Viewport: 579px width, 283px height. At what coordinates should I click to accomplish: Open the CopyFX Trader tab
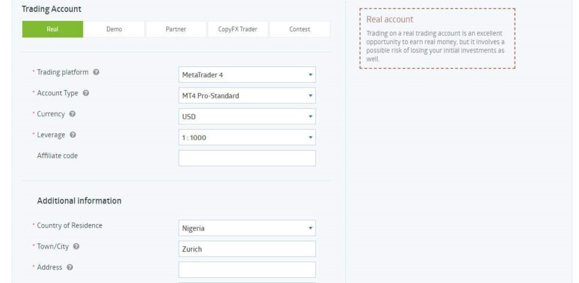(237, 29)
